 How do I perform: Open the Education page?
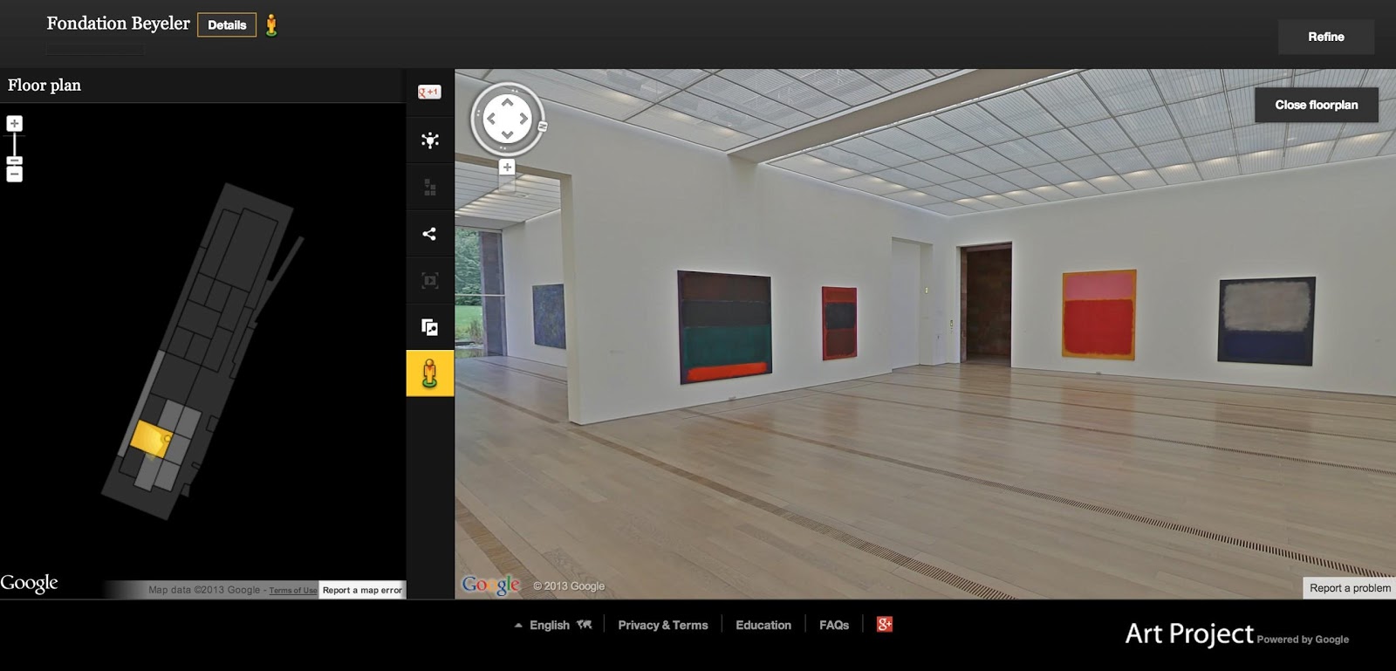[x=763, y=625]
